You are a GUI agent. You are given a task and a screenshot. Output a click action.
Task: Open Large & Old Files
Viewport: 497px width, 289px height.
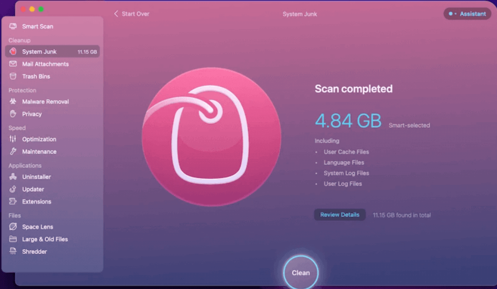(x=52, y=239)
